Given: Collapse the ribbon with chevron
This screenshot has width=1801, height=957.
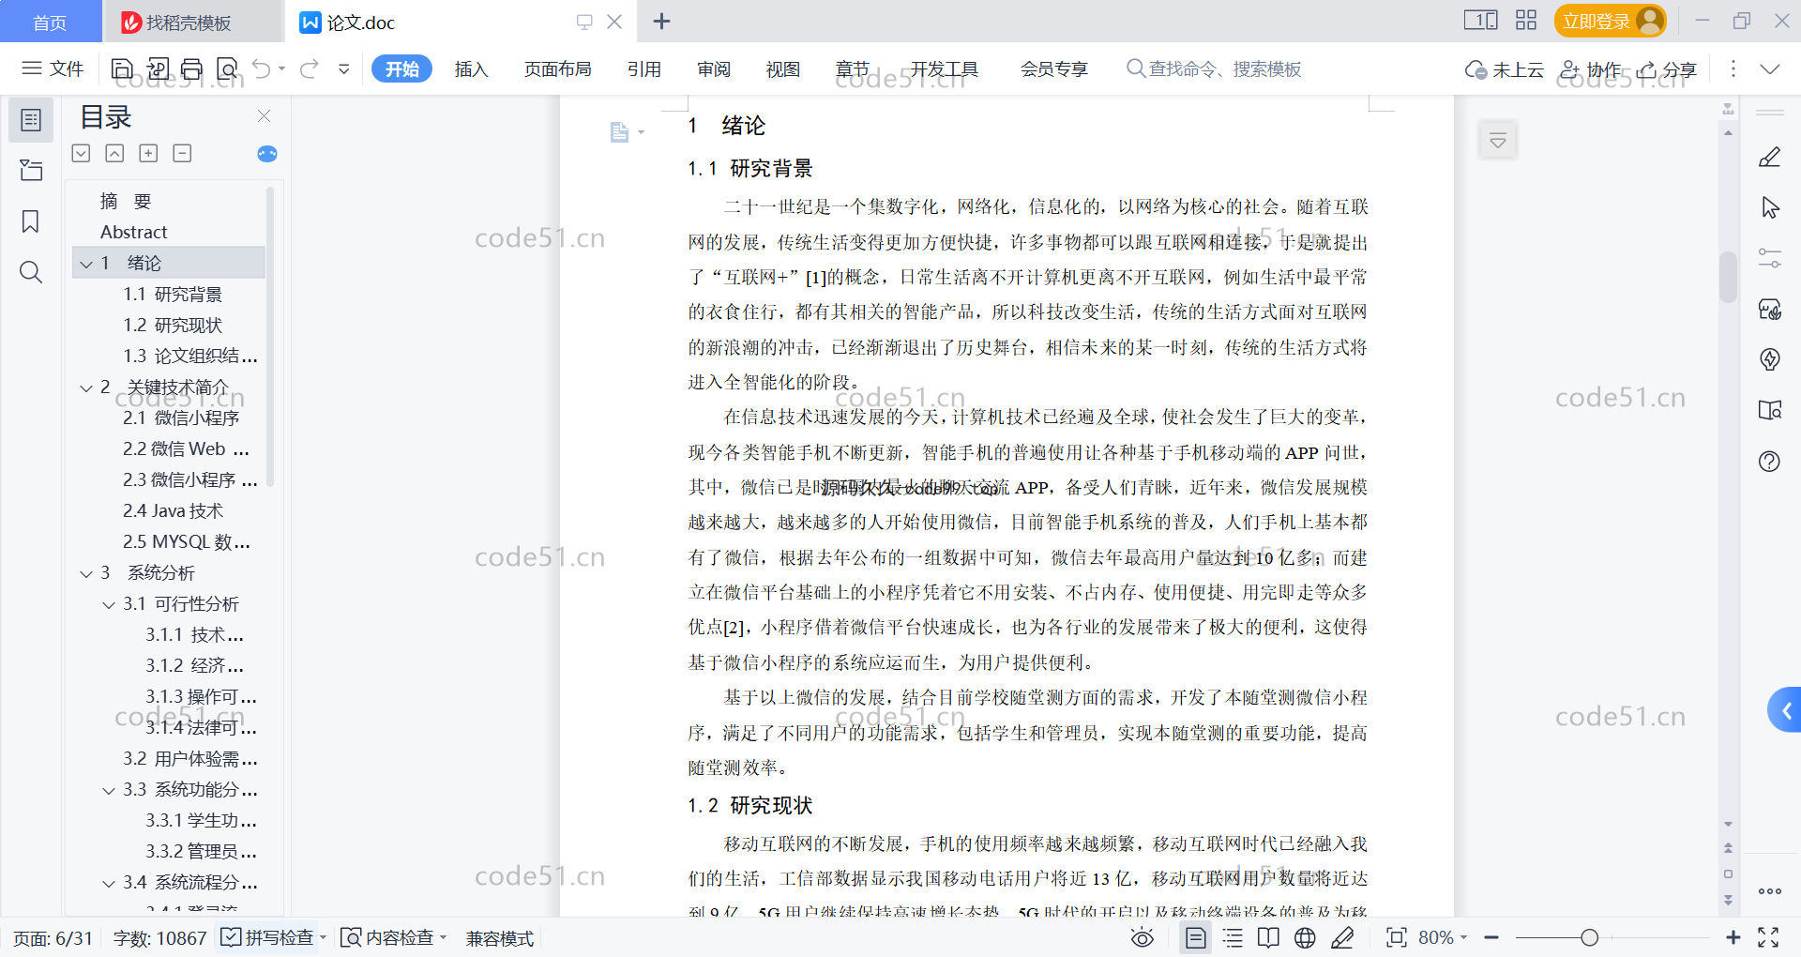Looking at the screenshot, I should click(1770, 68).
